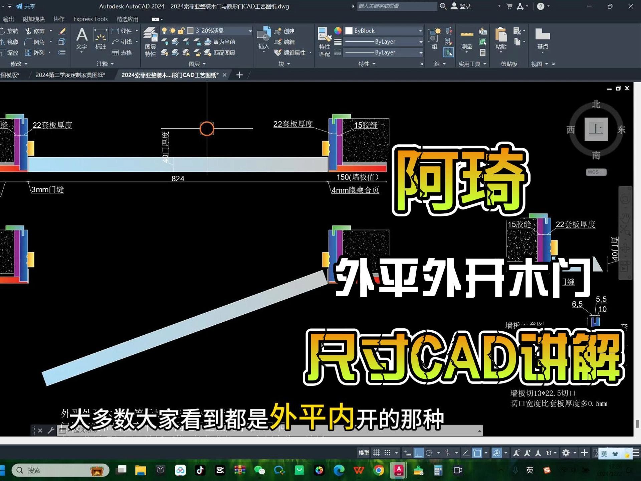The image size is (641, 481).
Task: Add a new drawing tab with plus
Action: pyautogui.click(x=239, y=75)
